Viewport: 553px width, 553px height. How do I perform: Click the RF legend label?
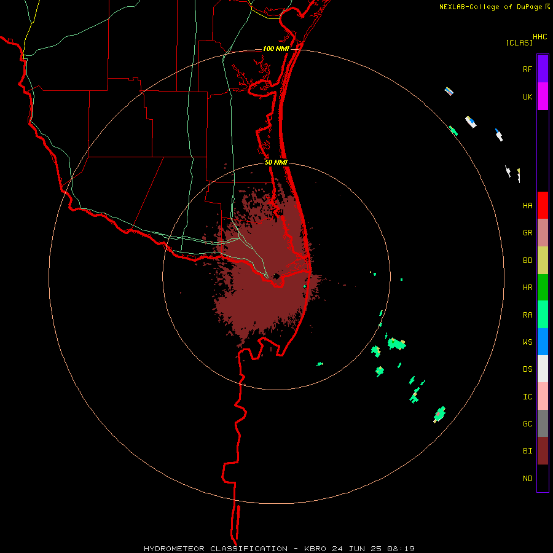point(527,69)
